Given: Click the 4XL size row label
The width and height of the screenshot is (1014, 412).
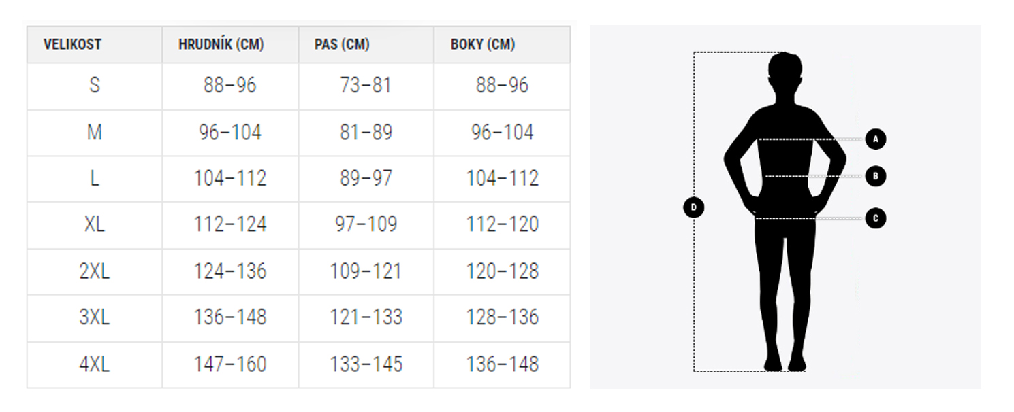Looking at the screenshot, I should pos(95,364).
